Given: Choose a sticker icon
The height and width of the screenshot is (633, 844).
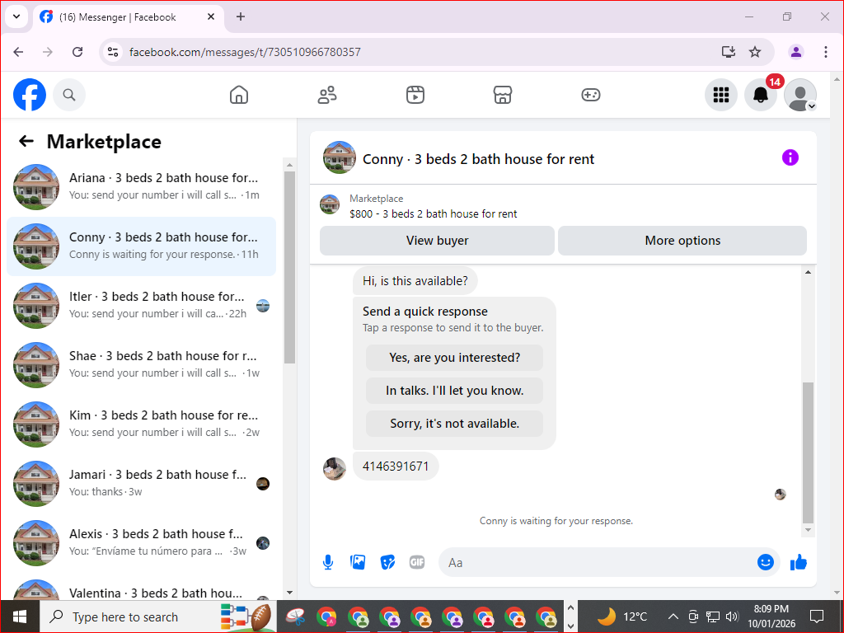Looking at the screenshot, I should 387,562.
